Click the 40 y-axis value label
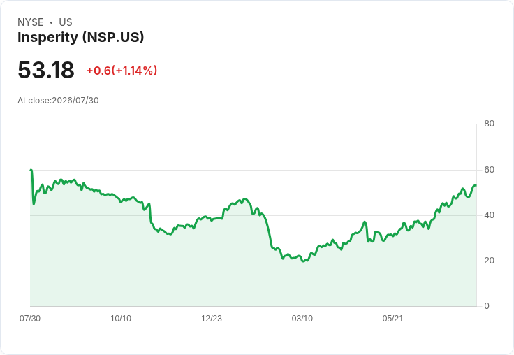 (489, 215)
